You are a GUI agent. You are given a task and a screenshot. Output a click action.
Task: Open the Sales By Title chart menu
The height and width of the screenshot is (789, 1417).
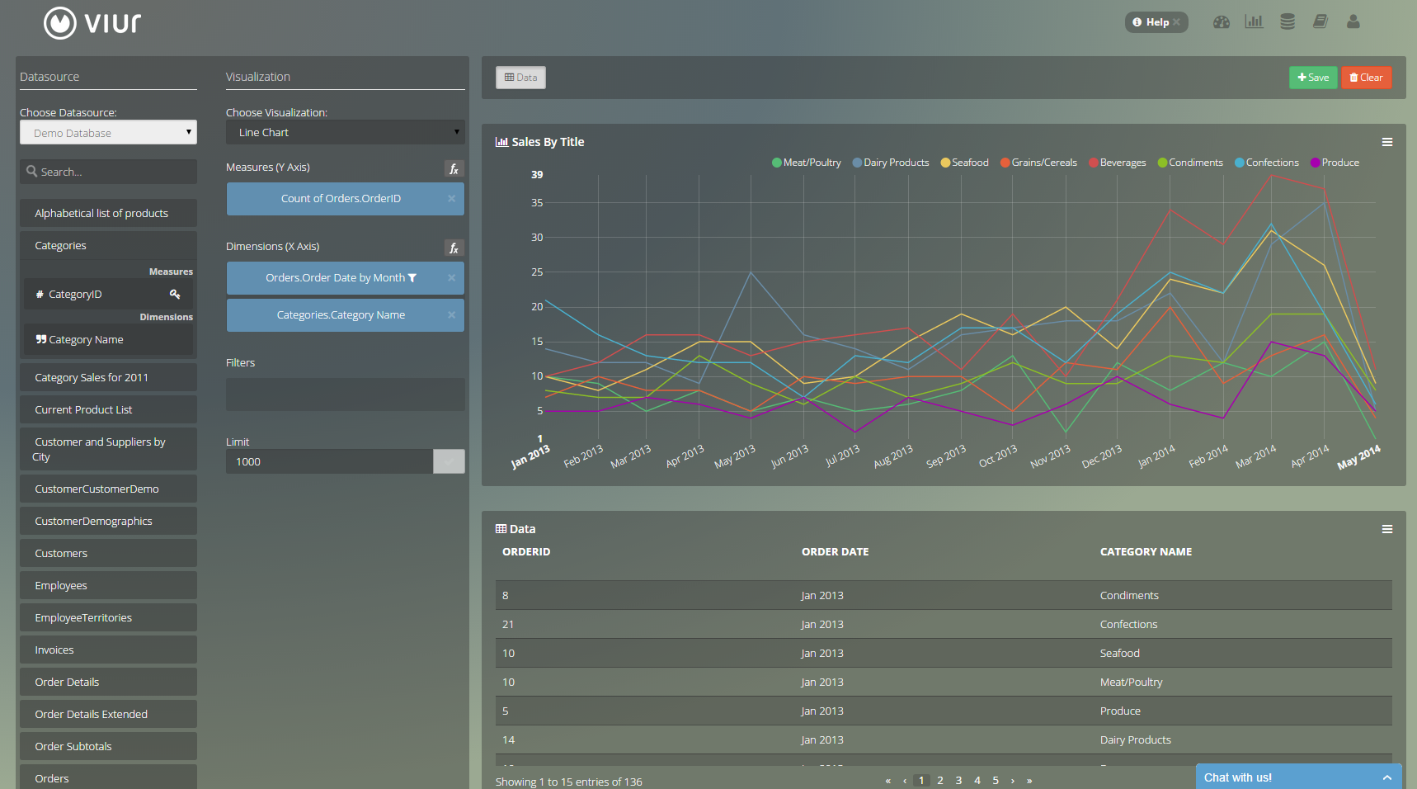1386,142
